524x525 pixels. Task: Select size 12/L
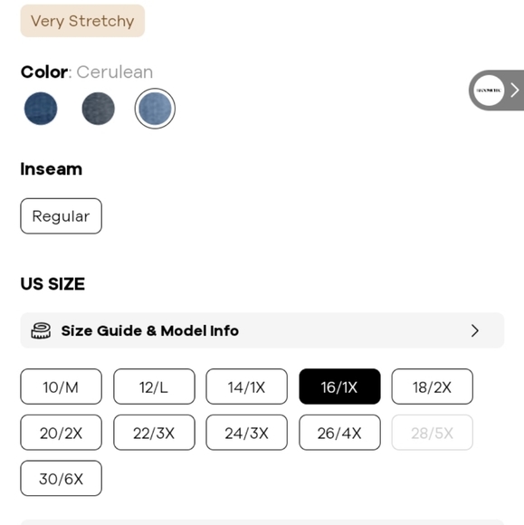coord(154,387)
